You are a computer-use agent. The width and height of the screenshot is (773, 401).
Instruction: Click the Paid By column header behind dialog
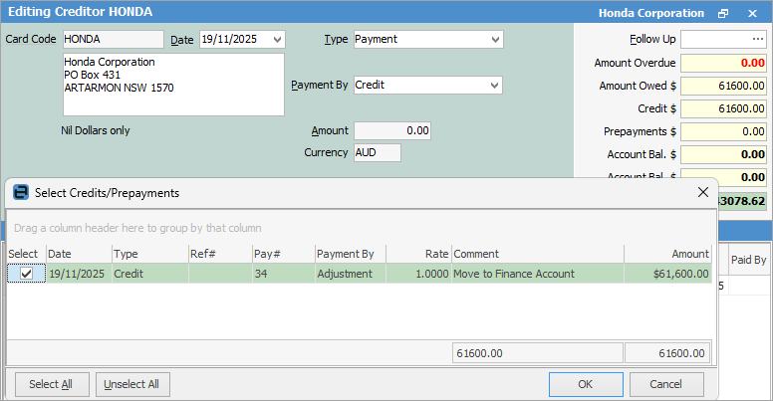coord(748,260)
